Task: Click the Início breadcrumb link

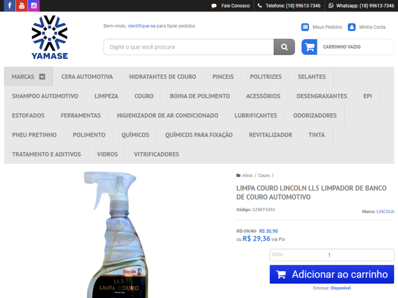Action: (247, 175)
